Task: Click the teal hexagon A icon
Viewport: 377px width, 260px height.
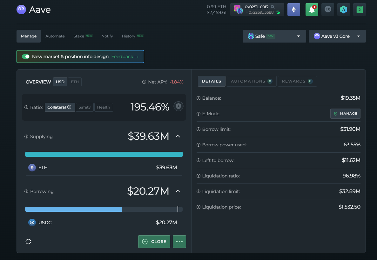Action: coord(344,10)
